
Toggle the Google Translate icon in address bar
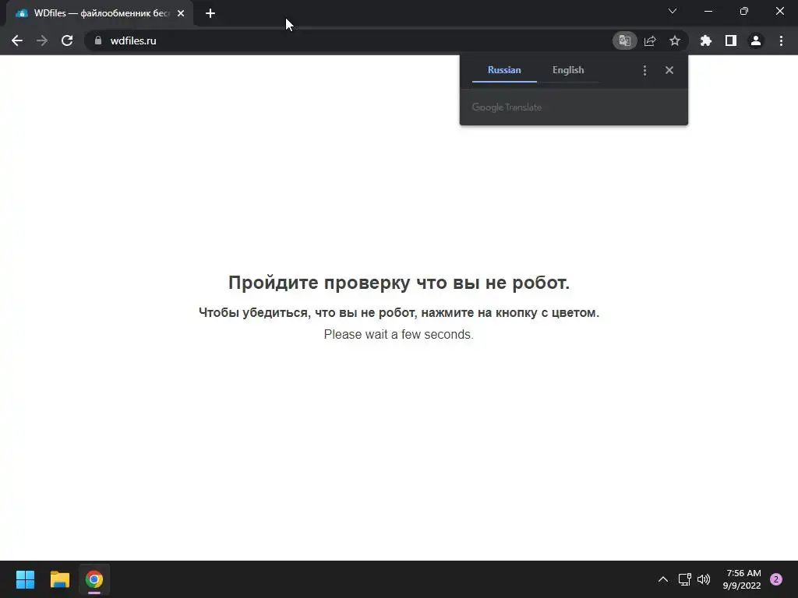pos(624,40)
